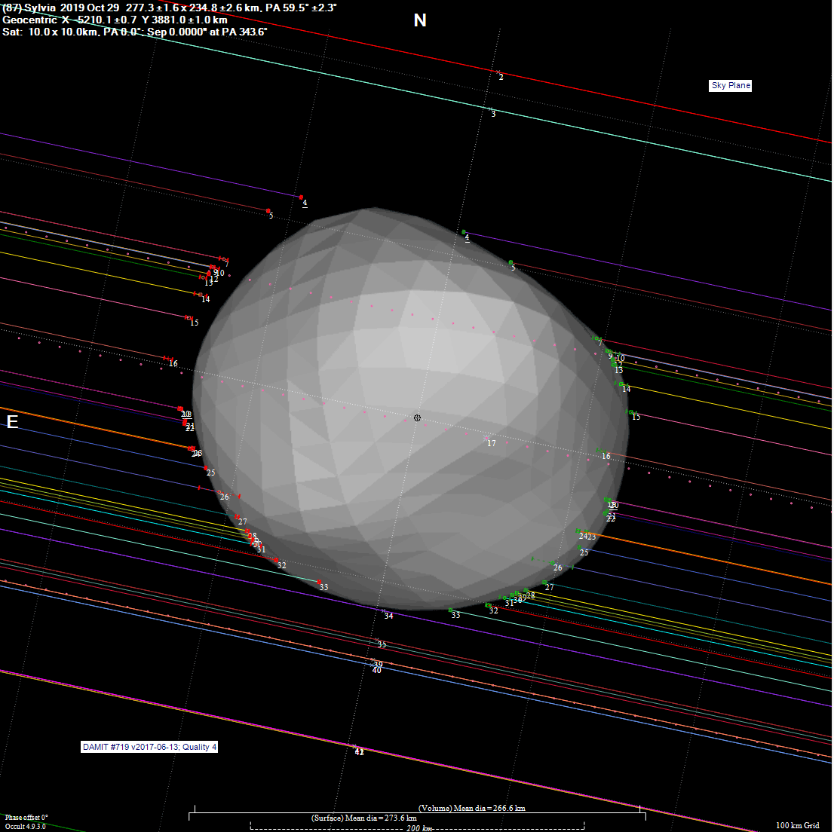
Task: Click the N north direction label
Action: pos(420,20)
